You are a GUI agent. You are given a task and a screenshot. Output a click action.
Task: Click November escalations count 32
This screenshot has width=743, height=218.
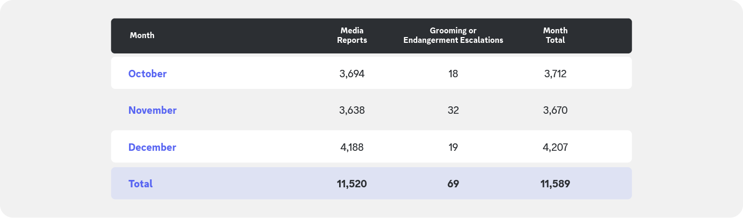[x=453, y=110]
